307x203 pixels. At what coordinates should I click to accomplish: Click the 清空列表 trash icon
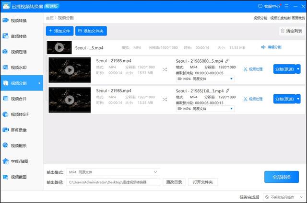pyautogui.click(x=283, y=31)
